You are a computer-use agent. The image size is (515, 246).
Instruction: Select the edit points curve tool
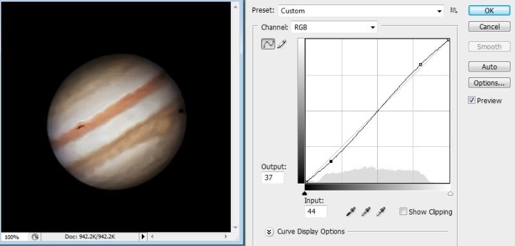point(268,44)
